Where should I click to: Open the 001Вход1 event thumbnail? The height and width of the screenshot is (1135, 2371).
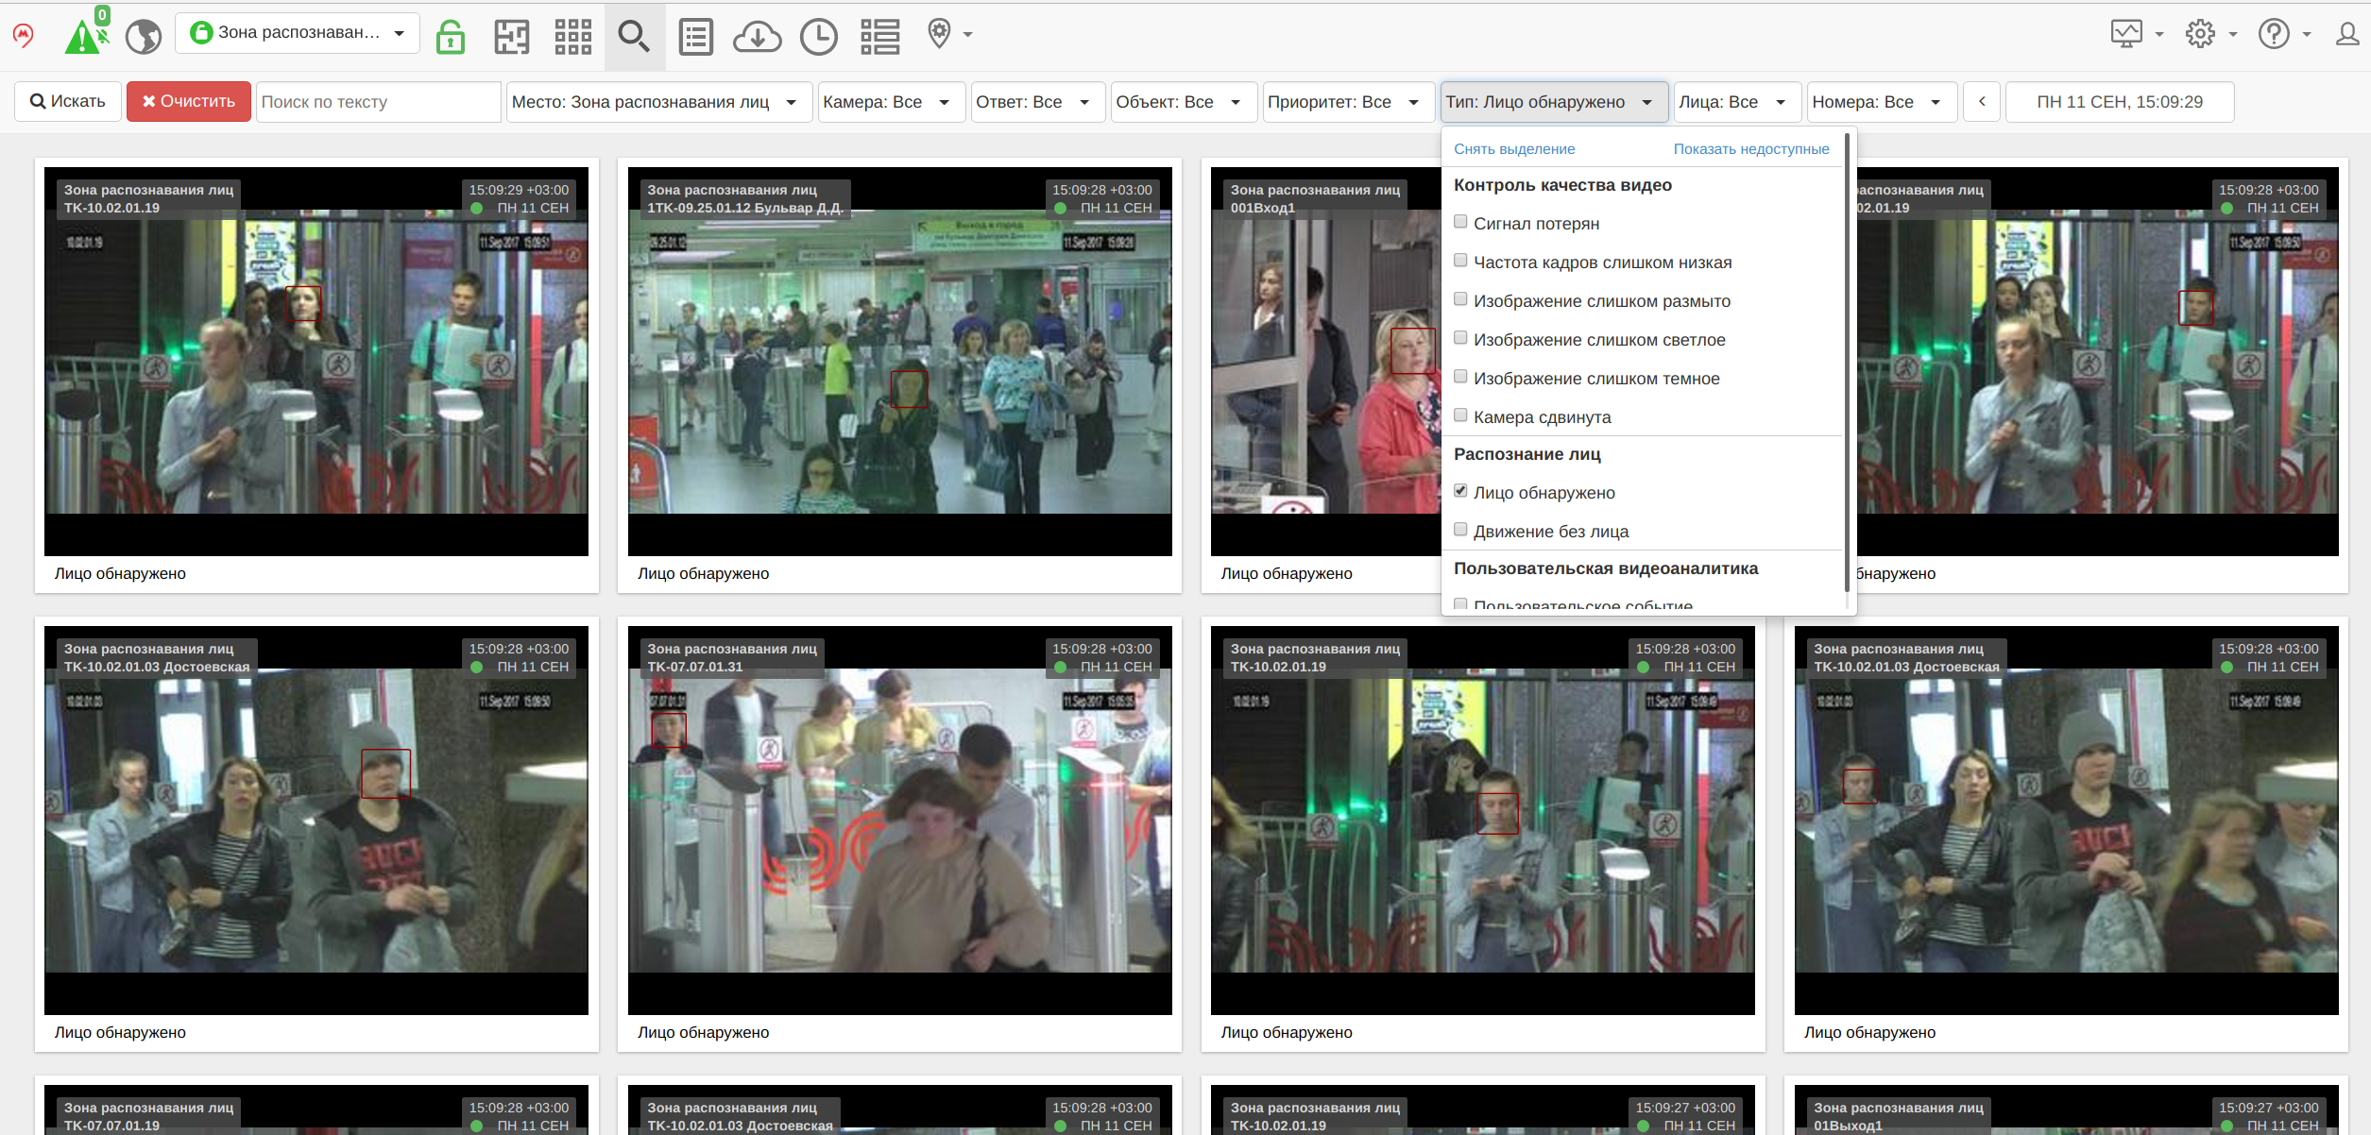click(x=1325, y=362)
